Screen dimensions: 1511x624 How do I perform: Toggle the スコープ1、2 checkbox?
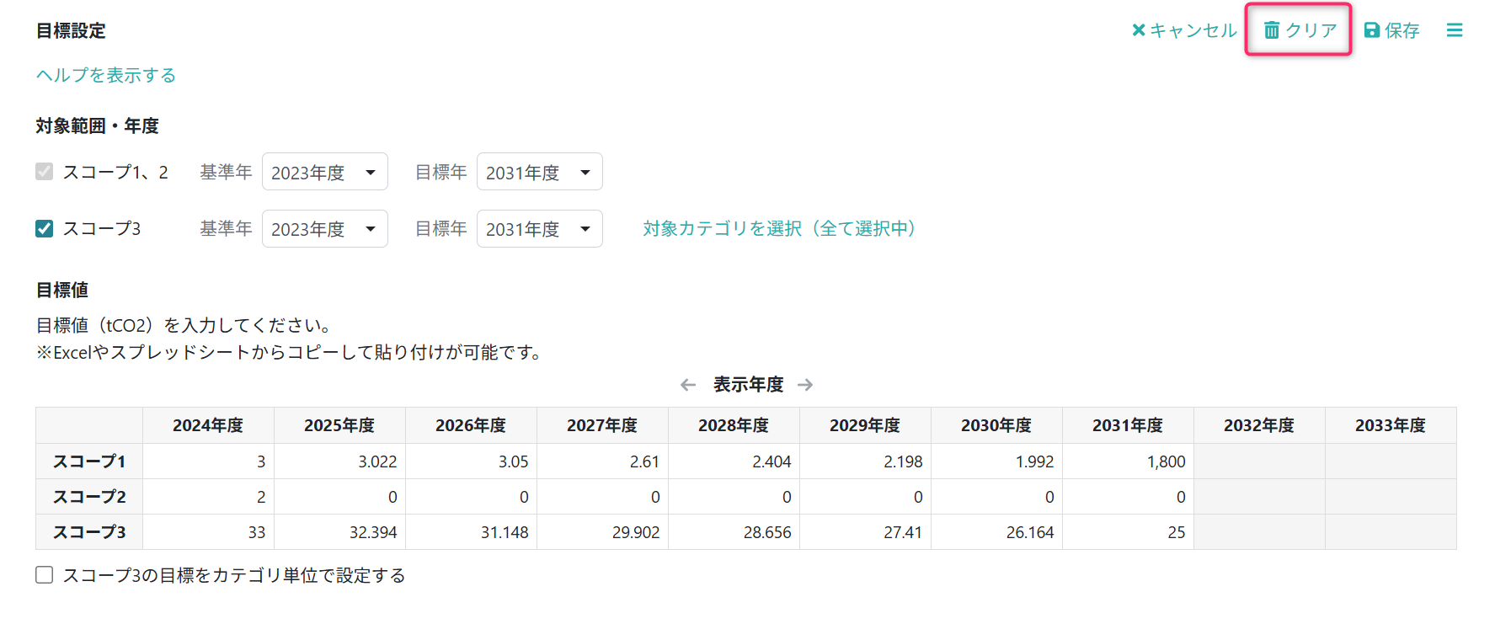(45, 172)
